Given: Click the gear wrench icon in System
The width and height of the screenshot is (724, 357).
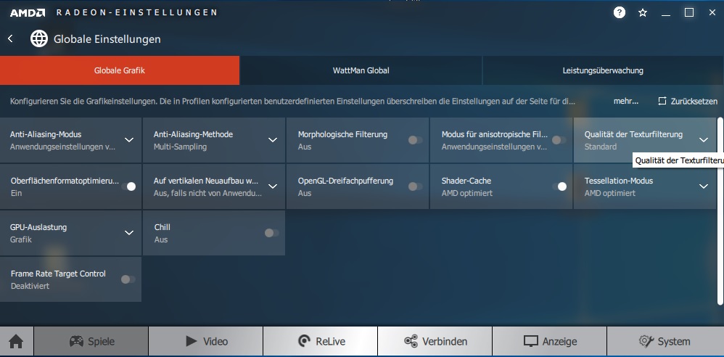Looking at the screenshot, I should coord(646,341).
